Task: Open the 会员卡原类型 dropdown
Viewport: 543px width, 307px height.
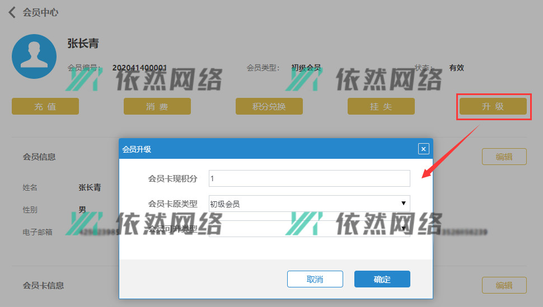Action: click(x=309, y=204)
